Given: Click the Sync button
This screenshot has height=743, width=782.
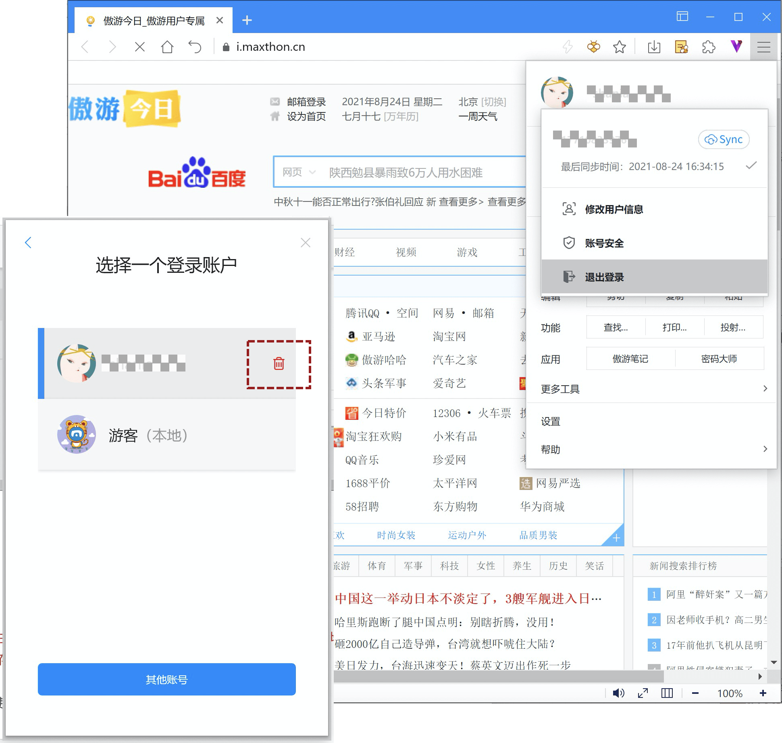Looking at the screenshot, I should [x=724, y=139].
